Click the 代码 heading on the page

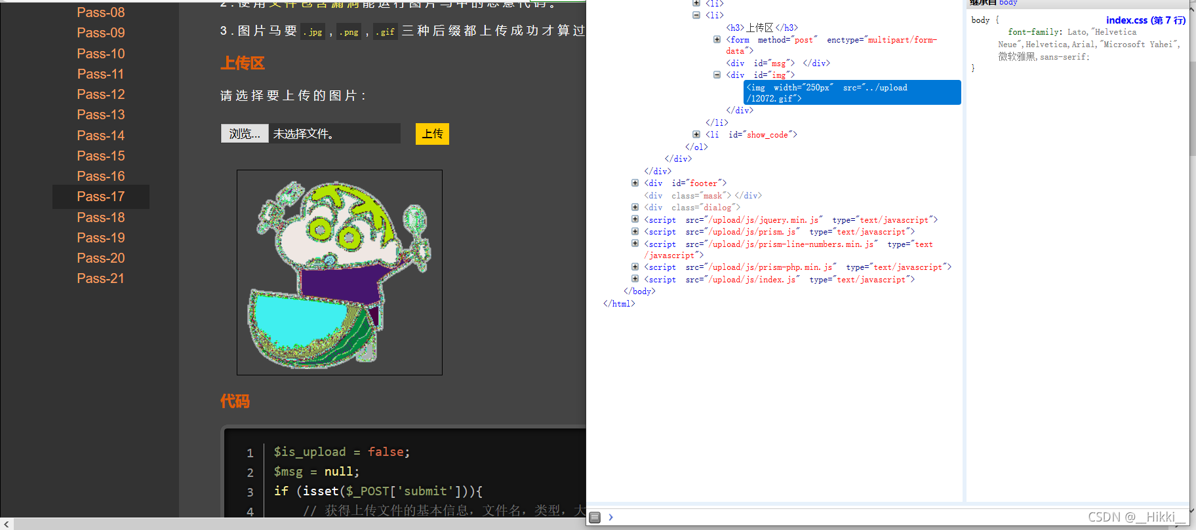(x=235, y=401)
